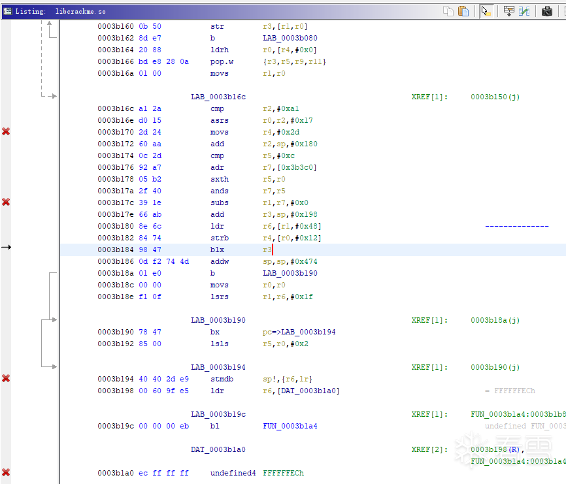Click the sxth mnemonic
The width and height of the screenshot is (566, 484).
pos(220,179)
